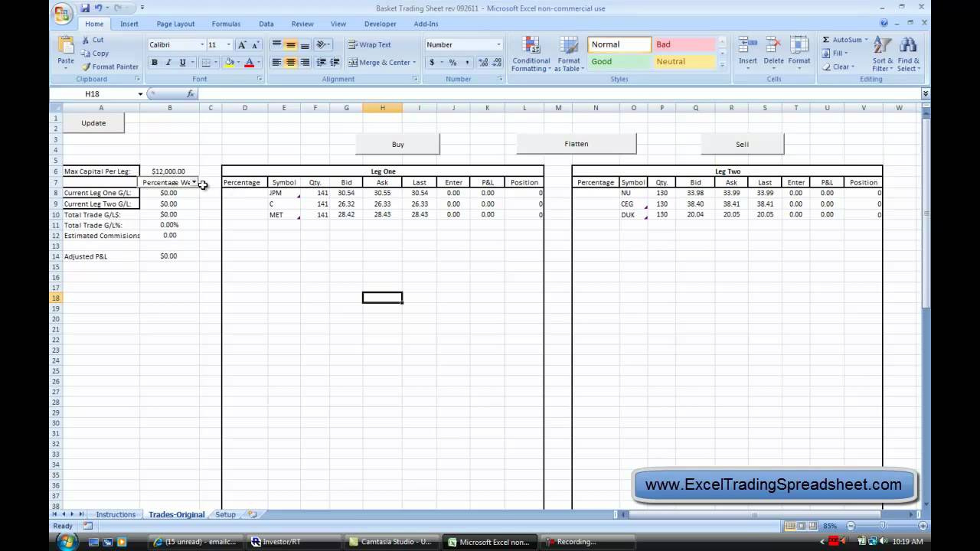980x551 pixels.
Task: Toggle middle vertical alignment
Action: pyautogui.click(x=291, y=45)
